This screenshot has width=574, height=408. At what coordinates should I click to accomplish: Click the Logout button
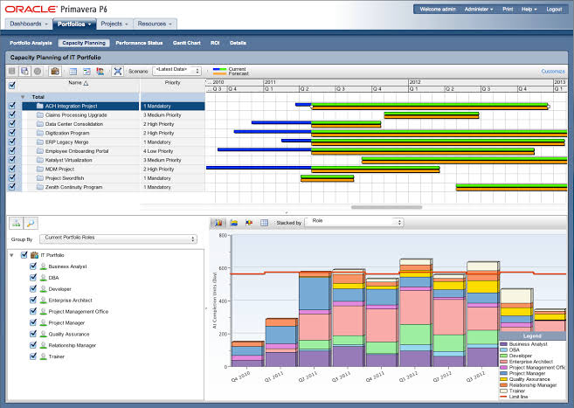[x=554, y=9]
